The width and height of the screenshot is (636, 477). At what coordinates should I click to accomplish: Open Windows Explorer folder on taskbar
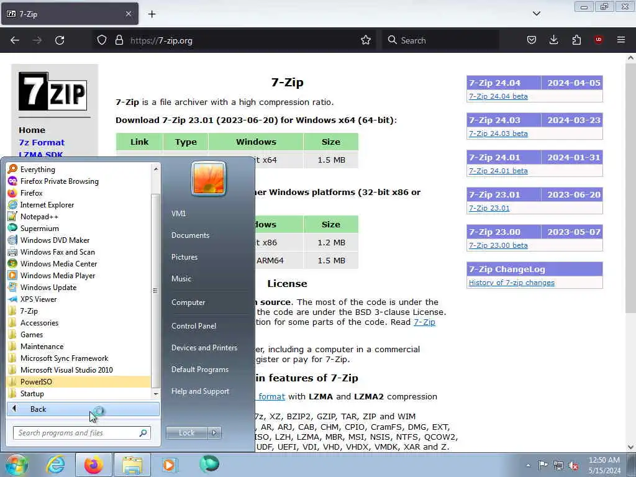point(132,465)
